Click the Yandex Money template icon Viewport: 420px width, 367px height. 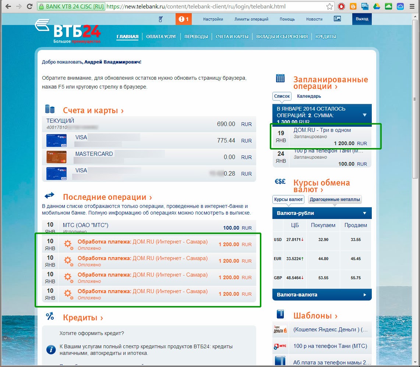point(280,330)
